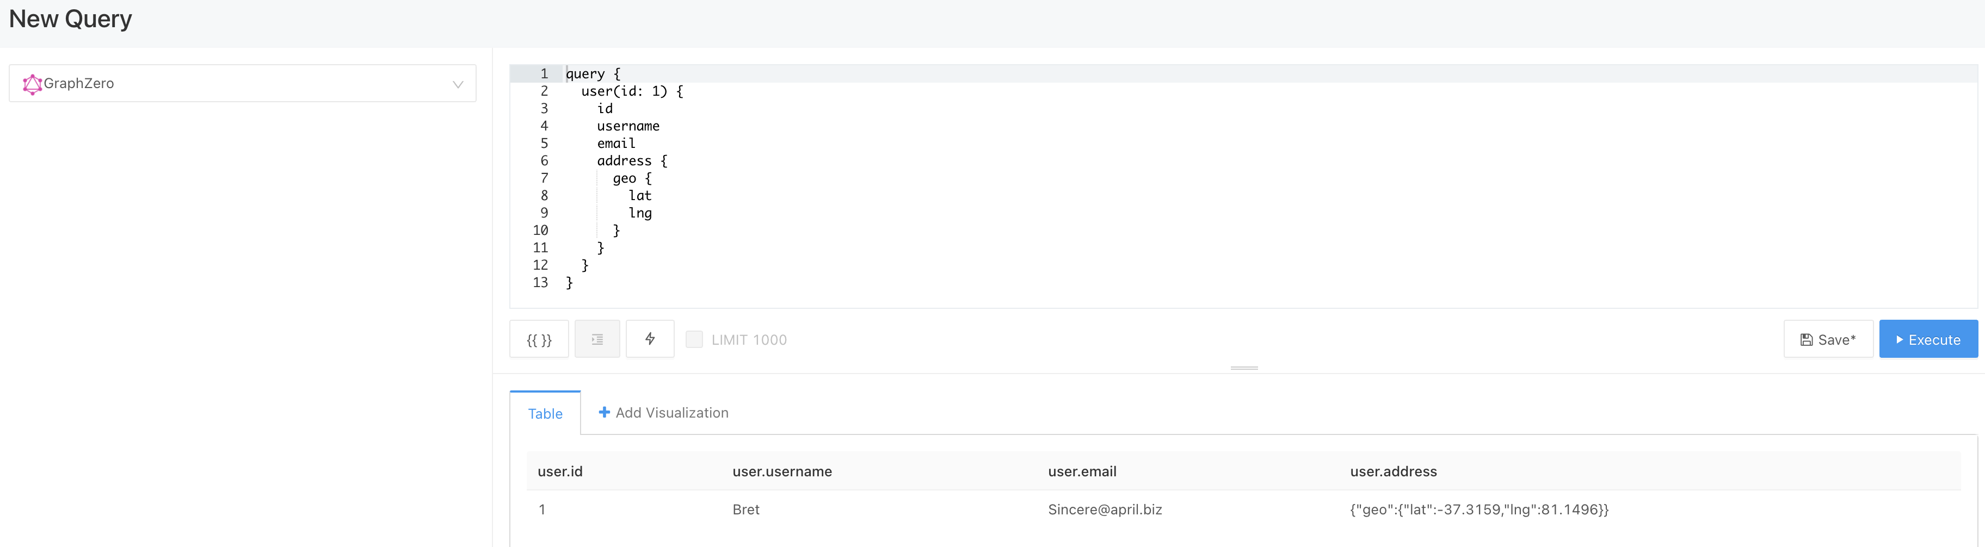Click the user.username column header
The width and height of the screenshot is (1985, 547).
pyautogui.click(x=782, y=471)
